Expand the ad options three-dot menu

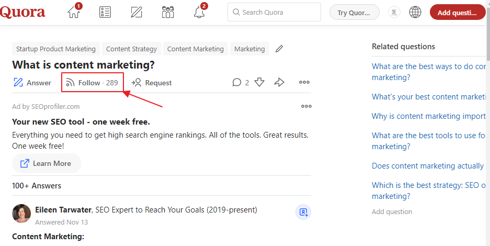tap(306, 106)
